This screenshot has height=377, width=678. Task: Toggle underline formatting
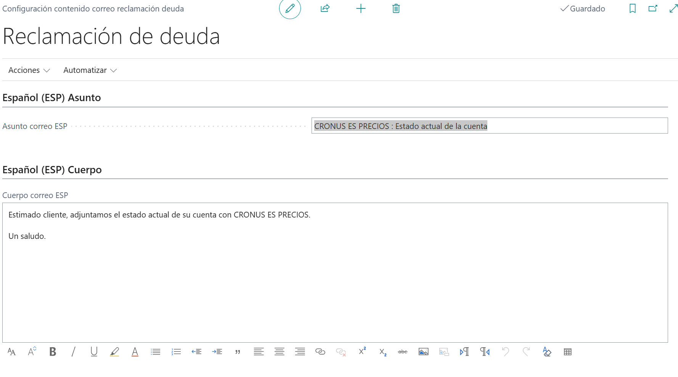click(94, 352)
